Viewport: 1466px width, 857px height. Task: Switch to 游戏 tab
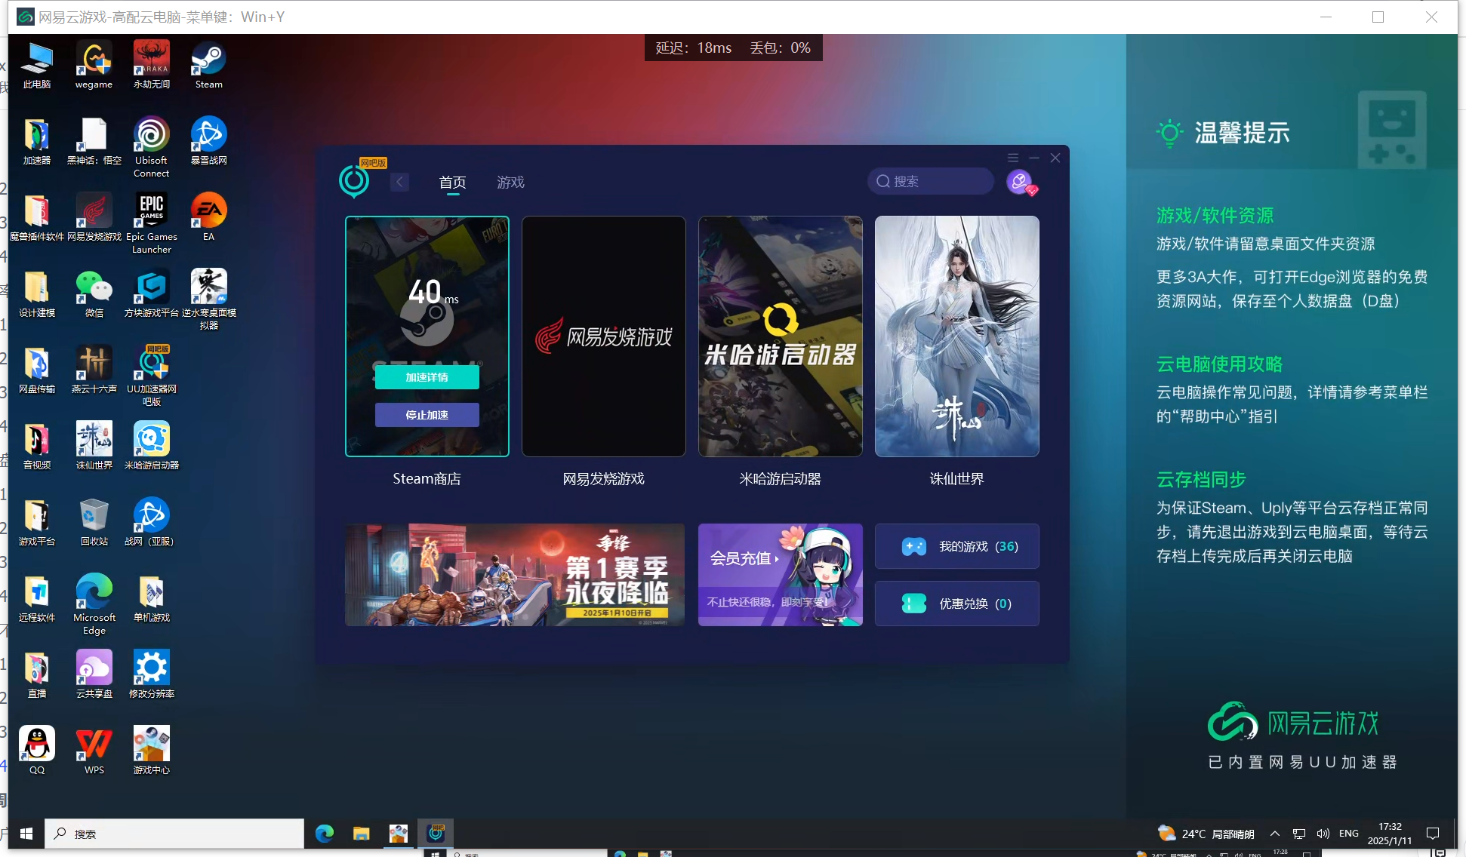[510, 183]
